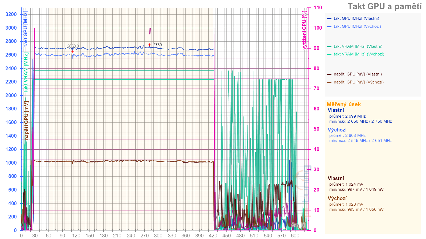Click "min/max: 2 650 MHz / 2 750 MHz"

(360, 121)
